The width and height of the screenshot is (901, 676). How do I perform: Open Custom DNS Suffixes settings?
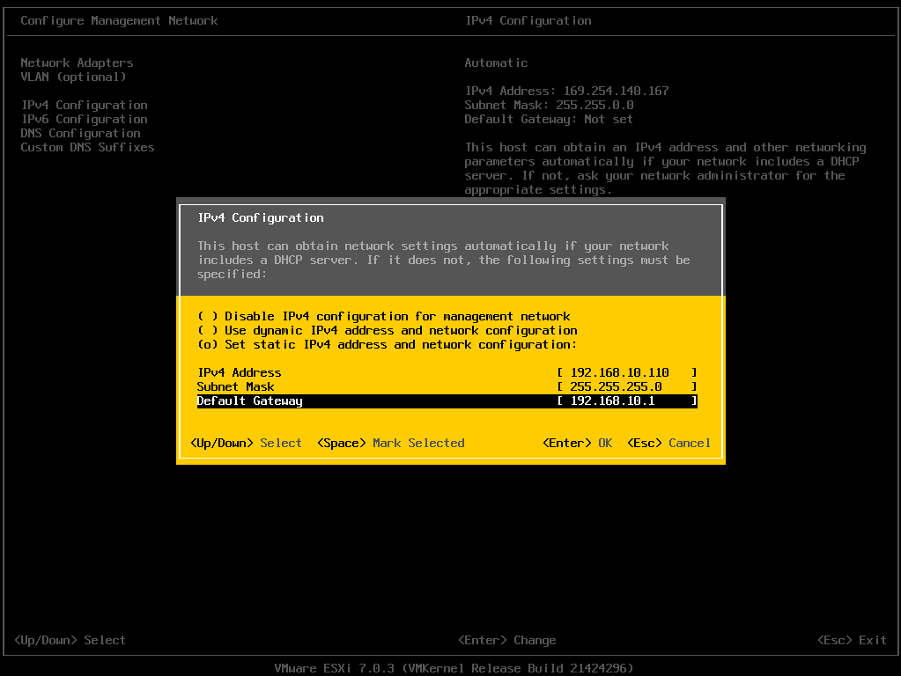click(87, 147)
